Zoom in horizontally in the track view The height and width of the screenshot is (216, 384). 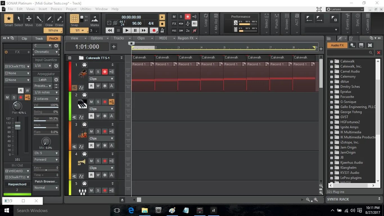[316, 200]
